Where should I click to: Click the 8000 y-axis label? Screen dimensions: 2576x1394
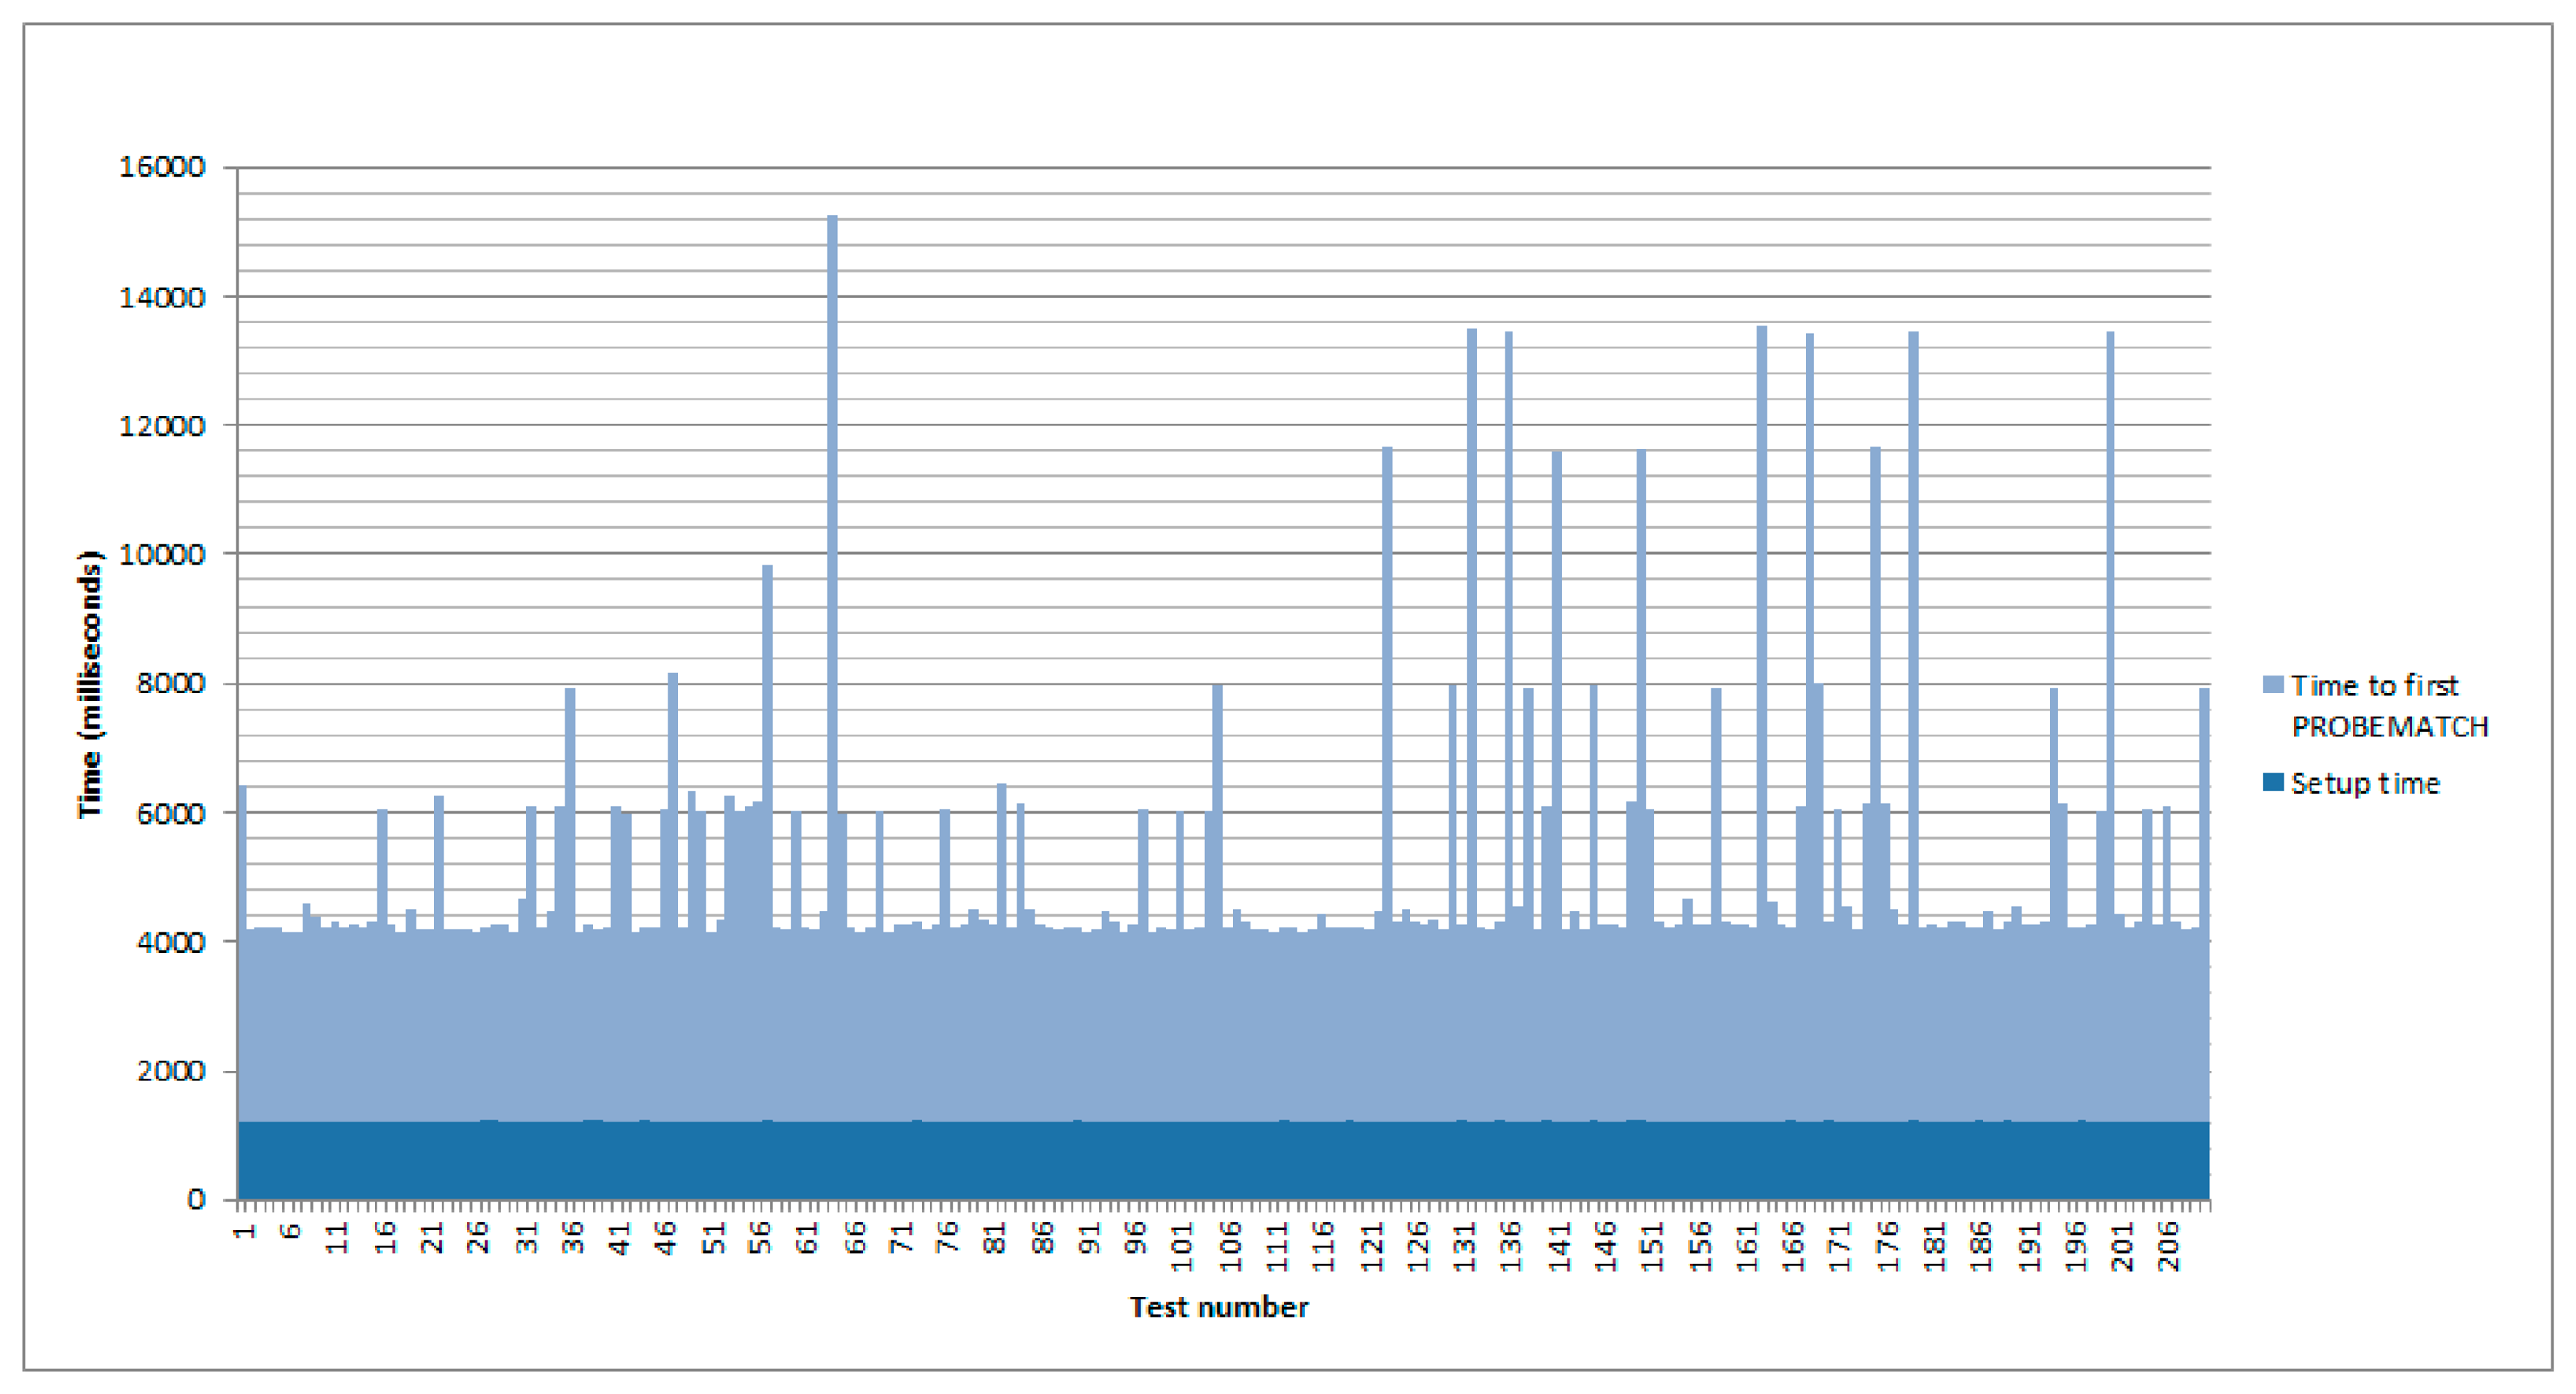(x=170, y=684)
